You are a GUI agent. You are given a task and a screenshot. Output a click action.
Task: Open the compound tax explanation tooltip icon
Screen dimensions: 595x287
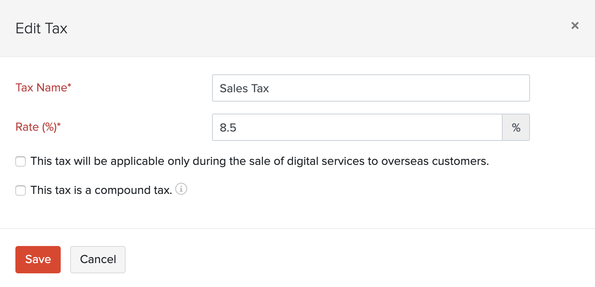point(181,189)
